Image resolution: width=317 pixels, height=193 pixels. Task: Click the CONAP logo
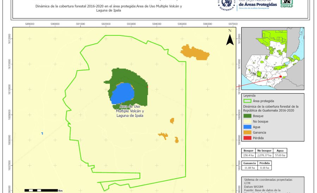click(287, 4)
